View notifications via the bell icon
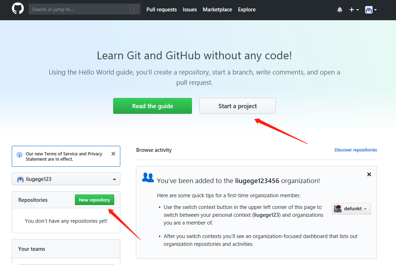 tap(340, 10)
